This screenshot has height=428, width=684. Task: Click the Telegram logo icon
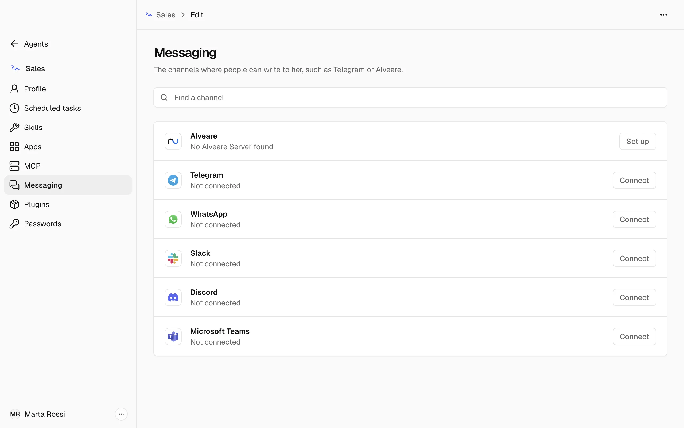(x=173, y=180)
